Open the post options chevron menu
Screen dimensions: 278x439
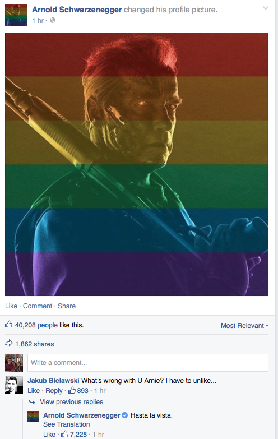tap(266, 8)
